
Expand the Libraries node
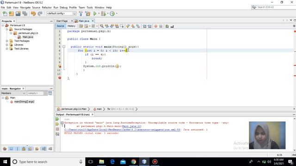7,45
